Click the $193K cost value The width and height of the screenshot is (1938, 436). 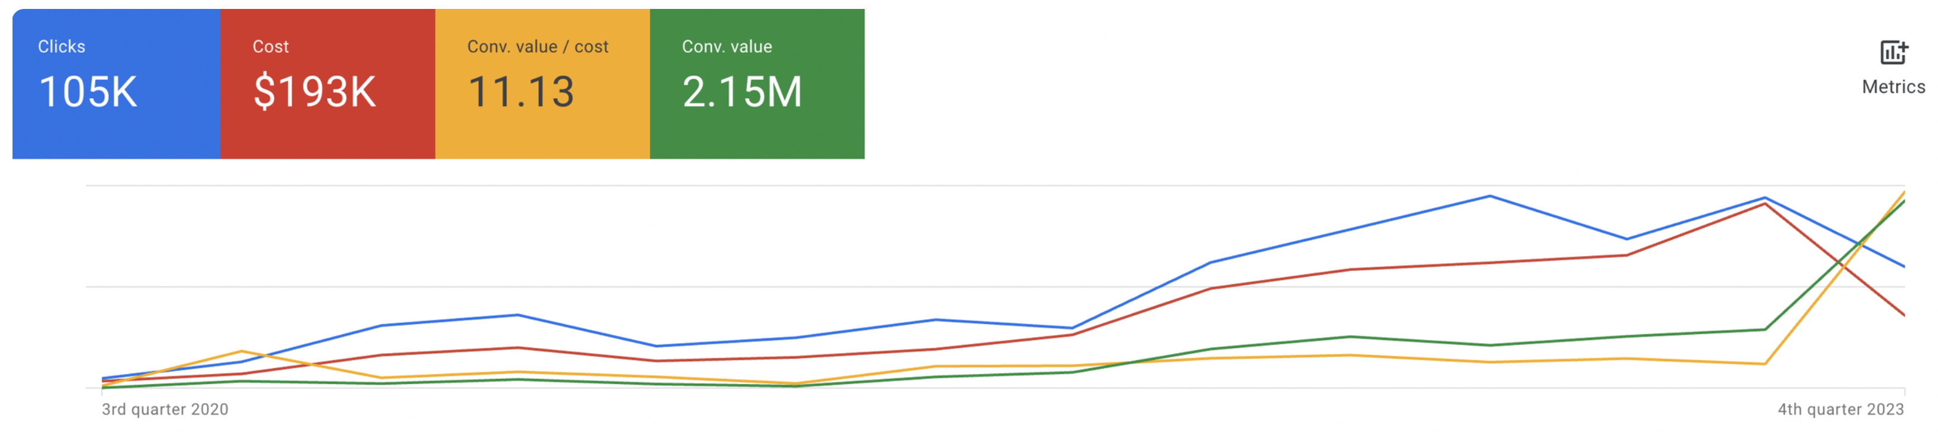point(315,92)
